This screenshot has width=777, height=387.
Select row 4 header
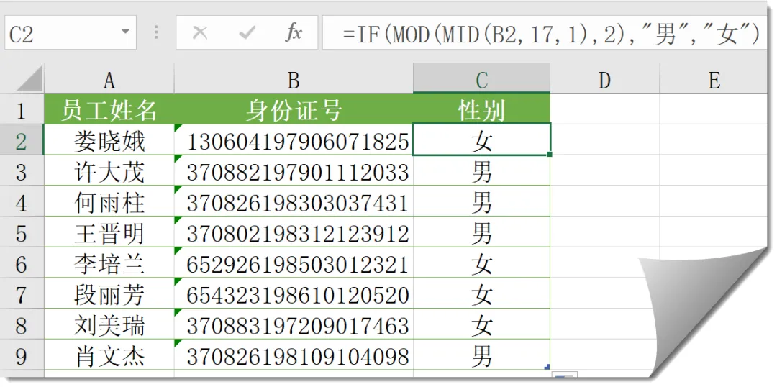pos(22,201)
